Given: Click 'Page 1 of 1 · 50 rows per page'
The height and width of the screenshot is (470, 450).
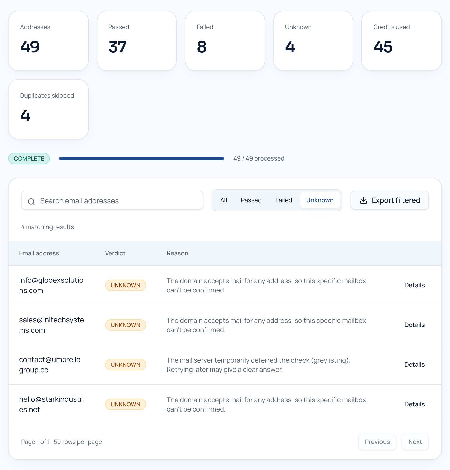Looking at the screenshot, I should (62, 442).
